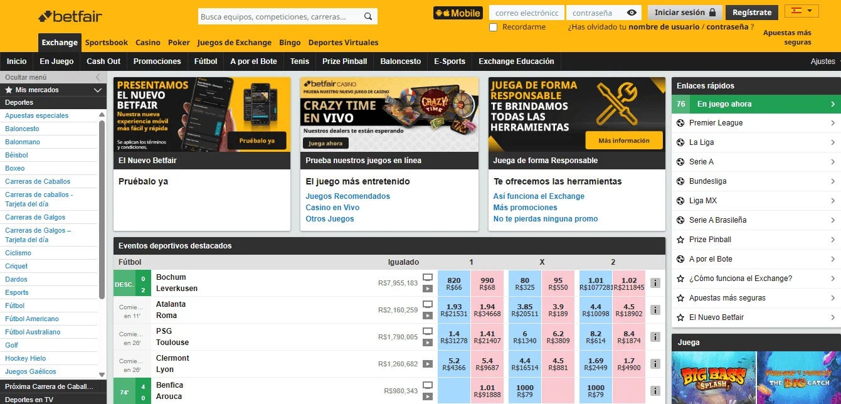Check the Recordarme checkbox
This screenshot has width=841, height=404.
[x=493, y=27]
